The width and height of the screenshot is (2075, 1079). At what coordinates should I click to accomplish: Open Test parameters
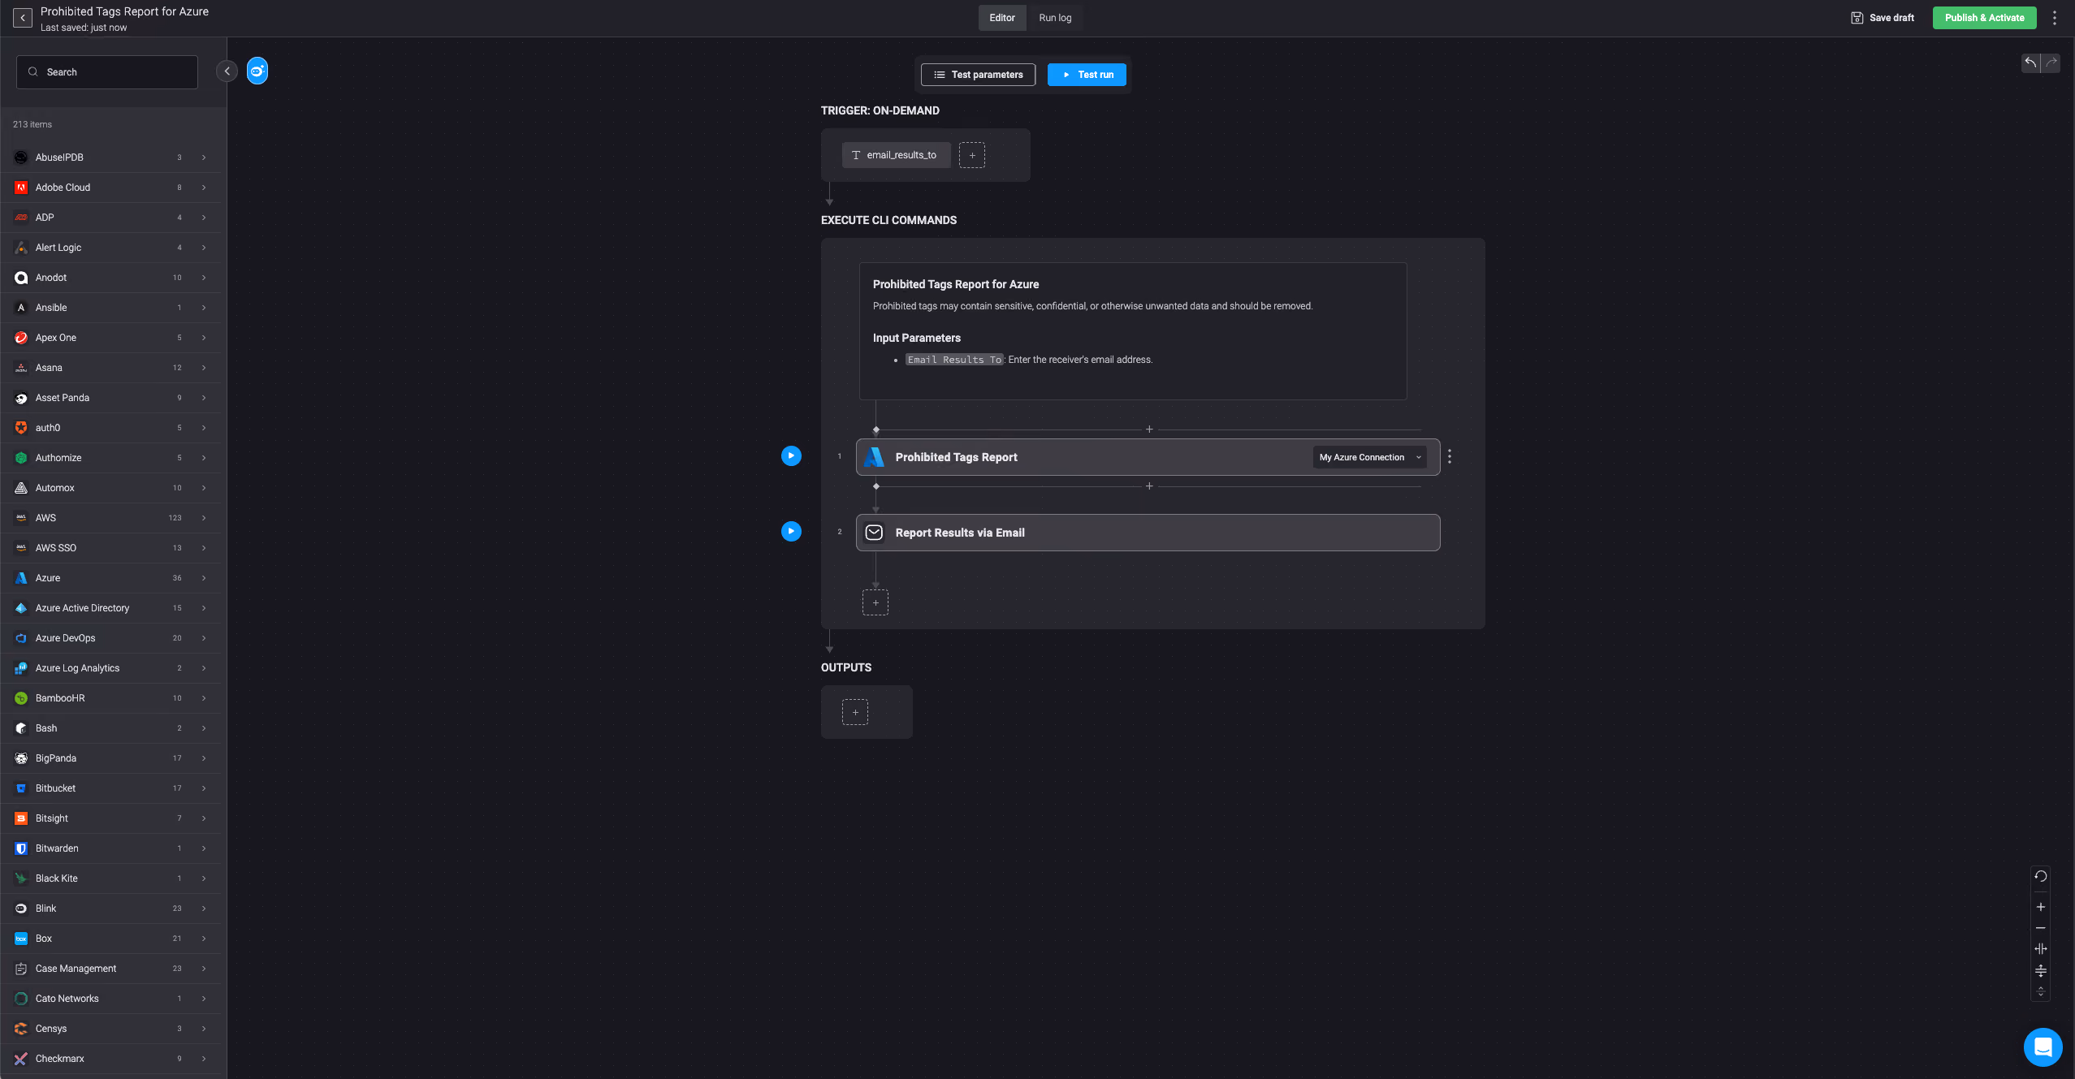point(979,75)
